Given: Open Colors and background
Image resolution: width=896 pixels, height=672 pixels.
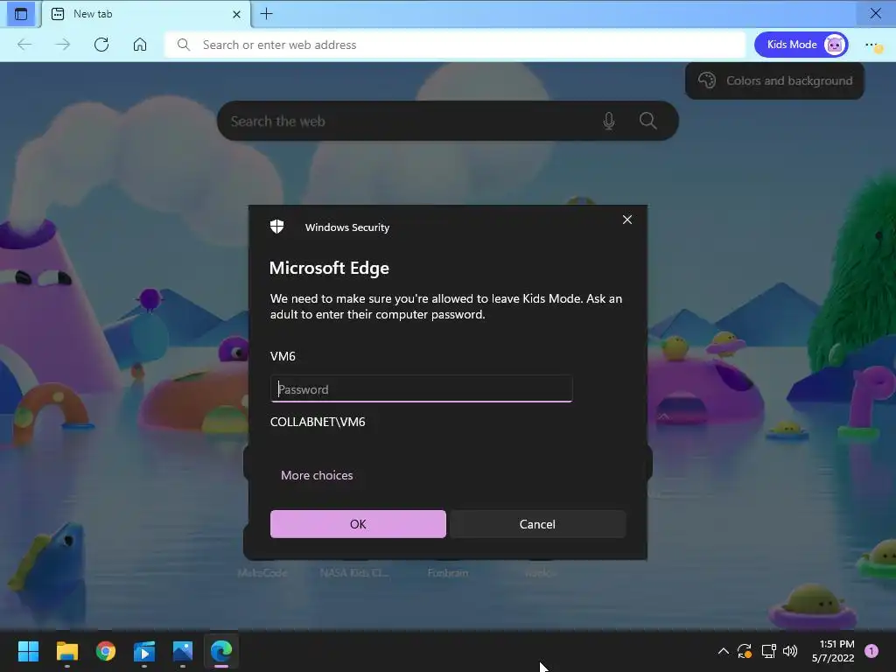Looking at the screenshot, I should pos(774,80).
